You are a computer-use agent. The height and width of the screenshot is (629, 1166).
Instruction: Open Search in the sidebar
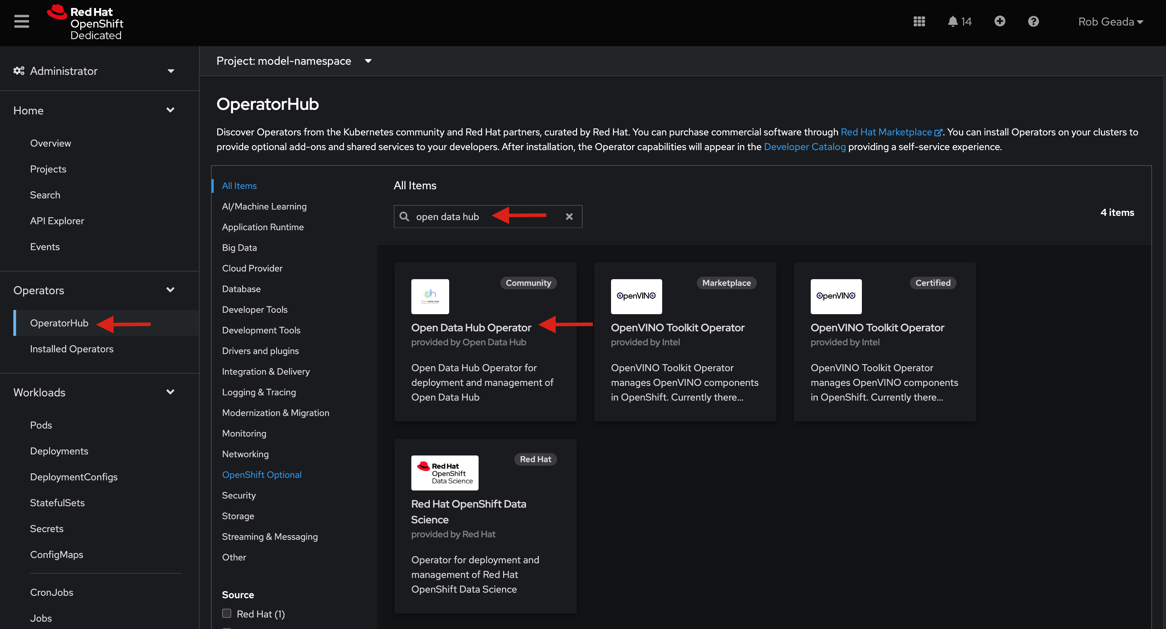[45, 195]
